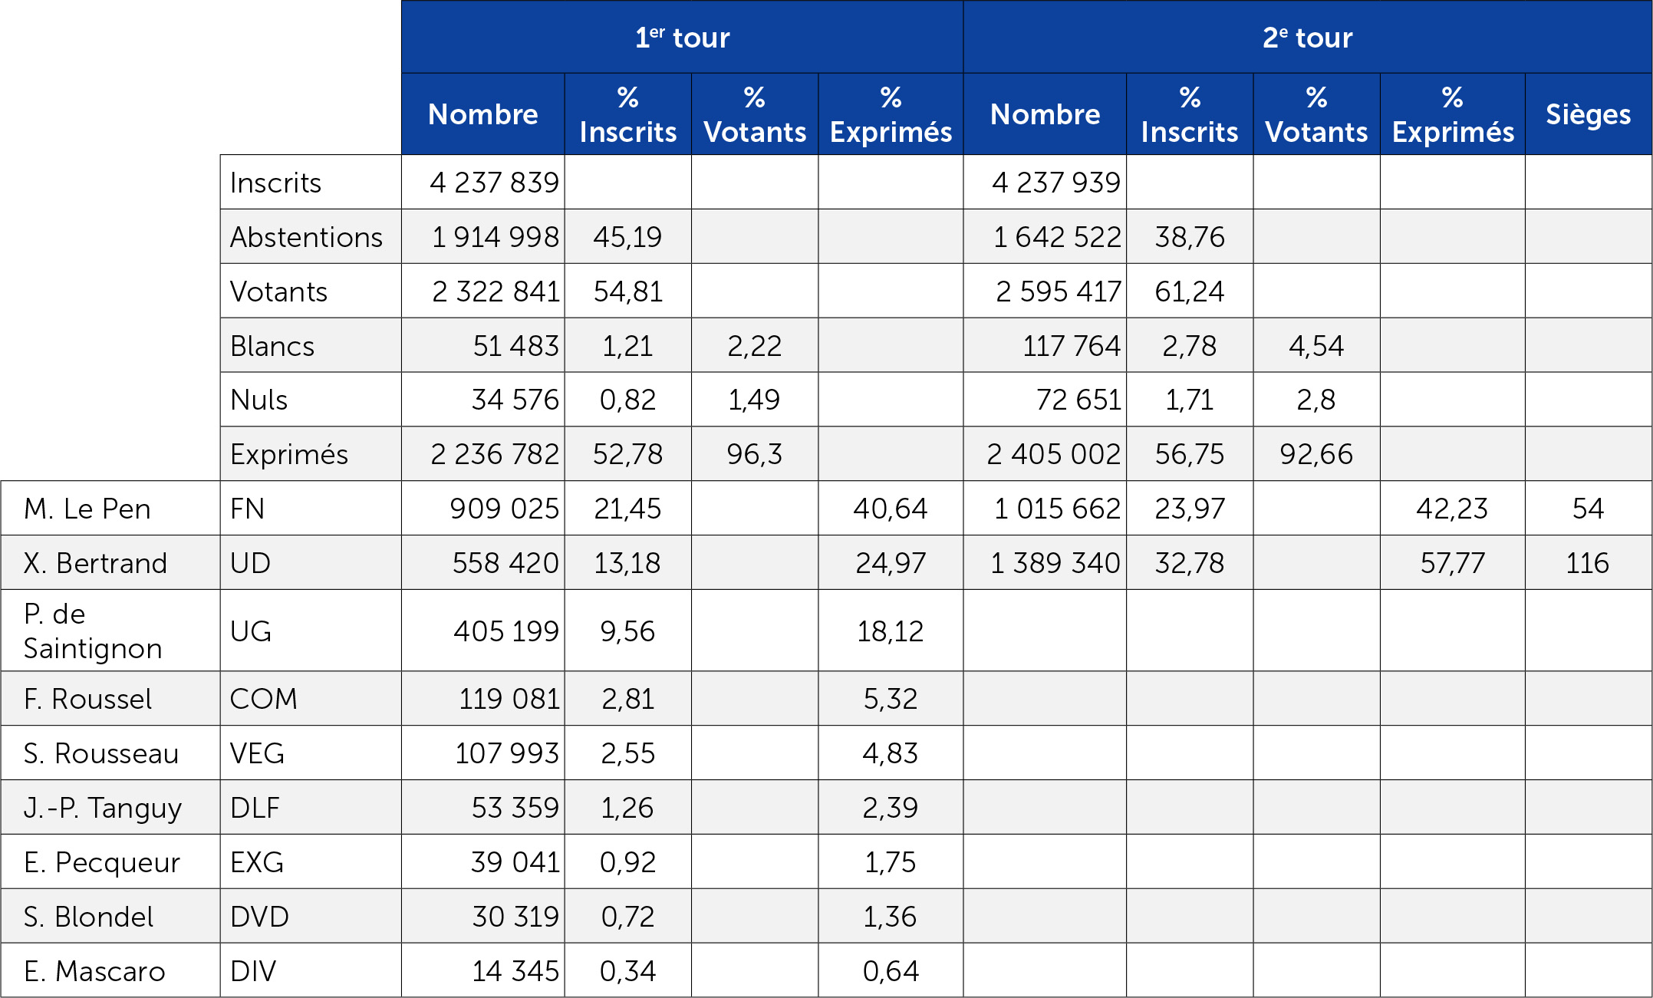
Task: Select the M. Le Pen name cell
Action: tap(110, 508)
